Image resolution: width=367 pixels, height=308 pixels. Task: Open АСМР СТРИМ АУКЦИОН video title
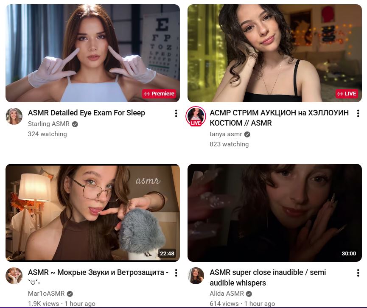(x=279, y=118)
